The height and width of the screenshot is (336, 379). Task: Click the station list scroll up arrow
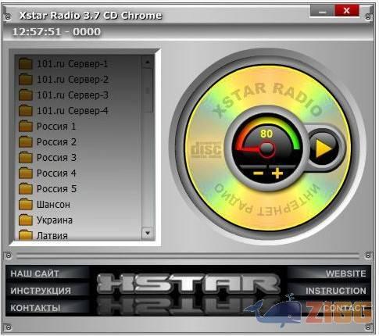click(x=148, y=63)
